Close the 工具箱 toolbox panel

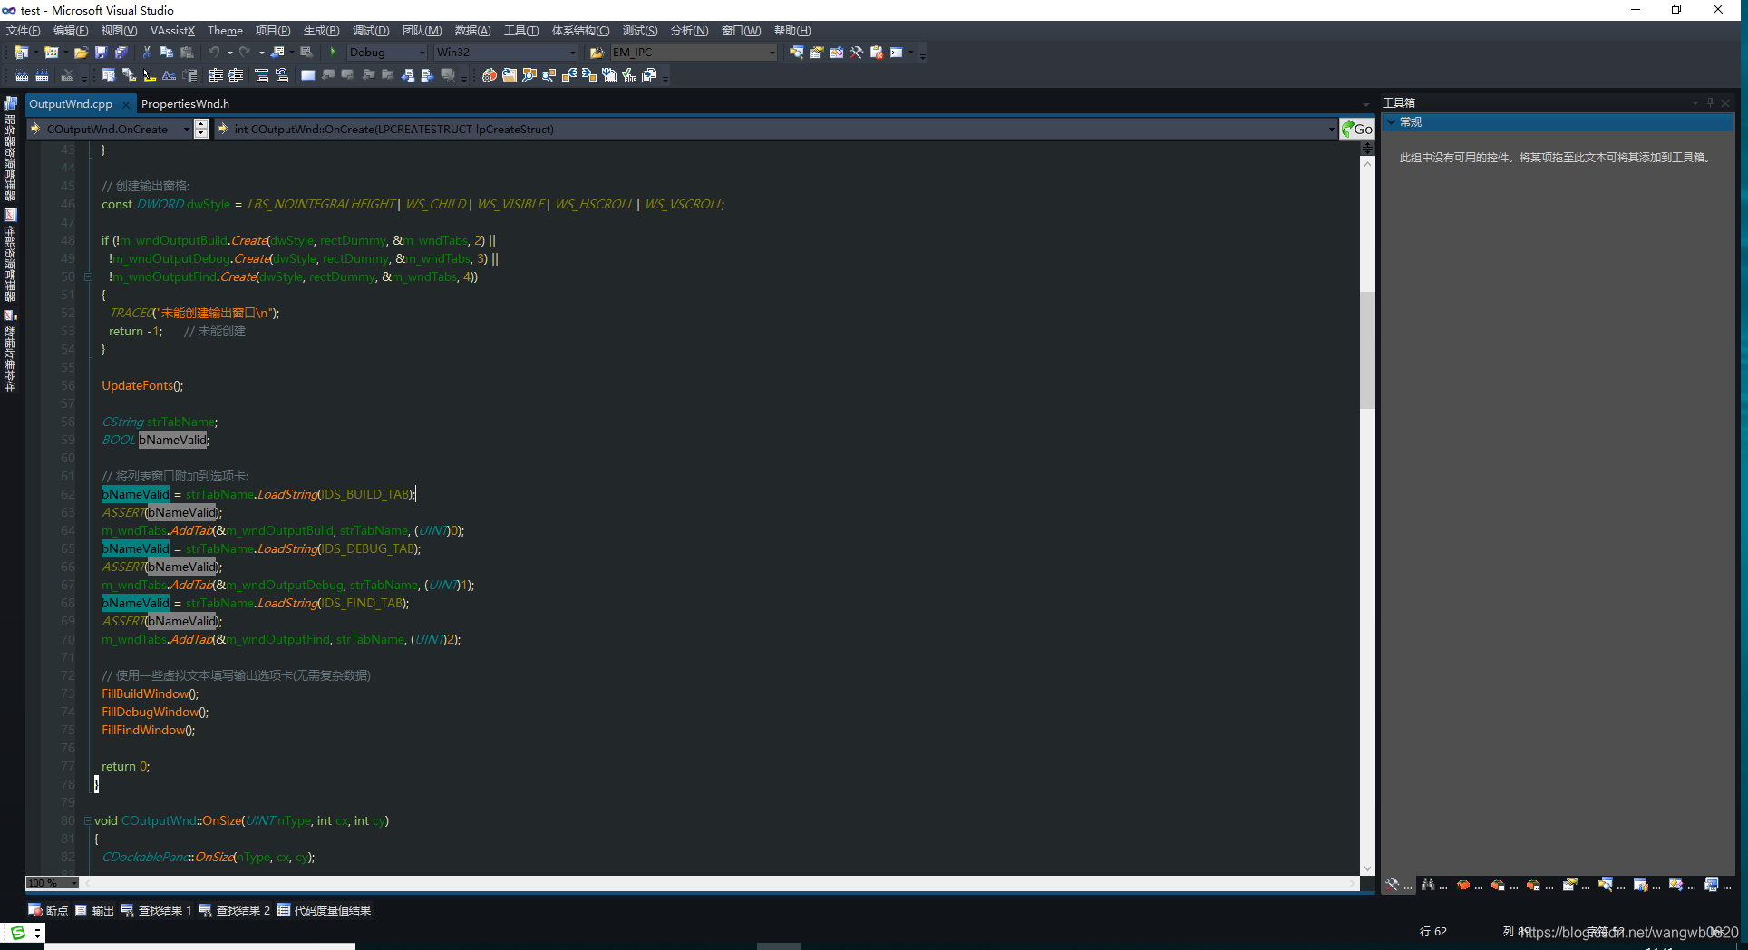[1725, 102]
